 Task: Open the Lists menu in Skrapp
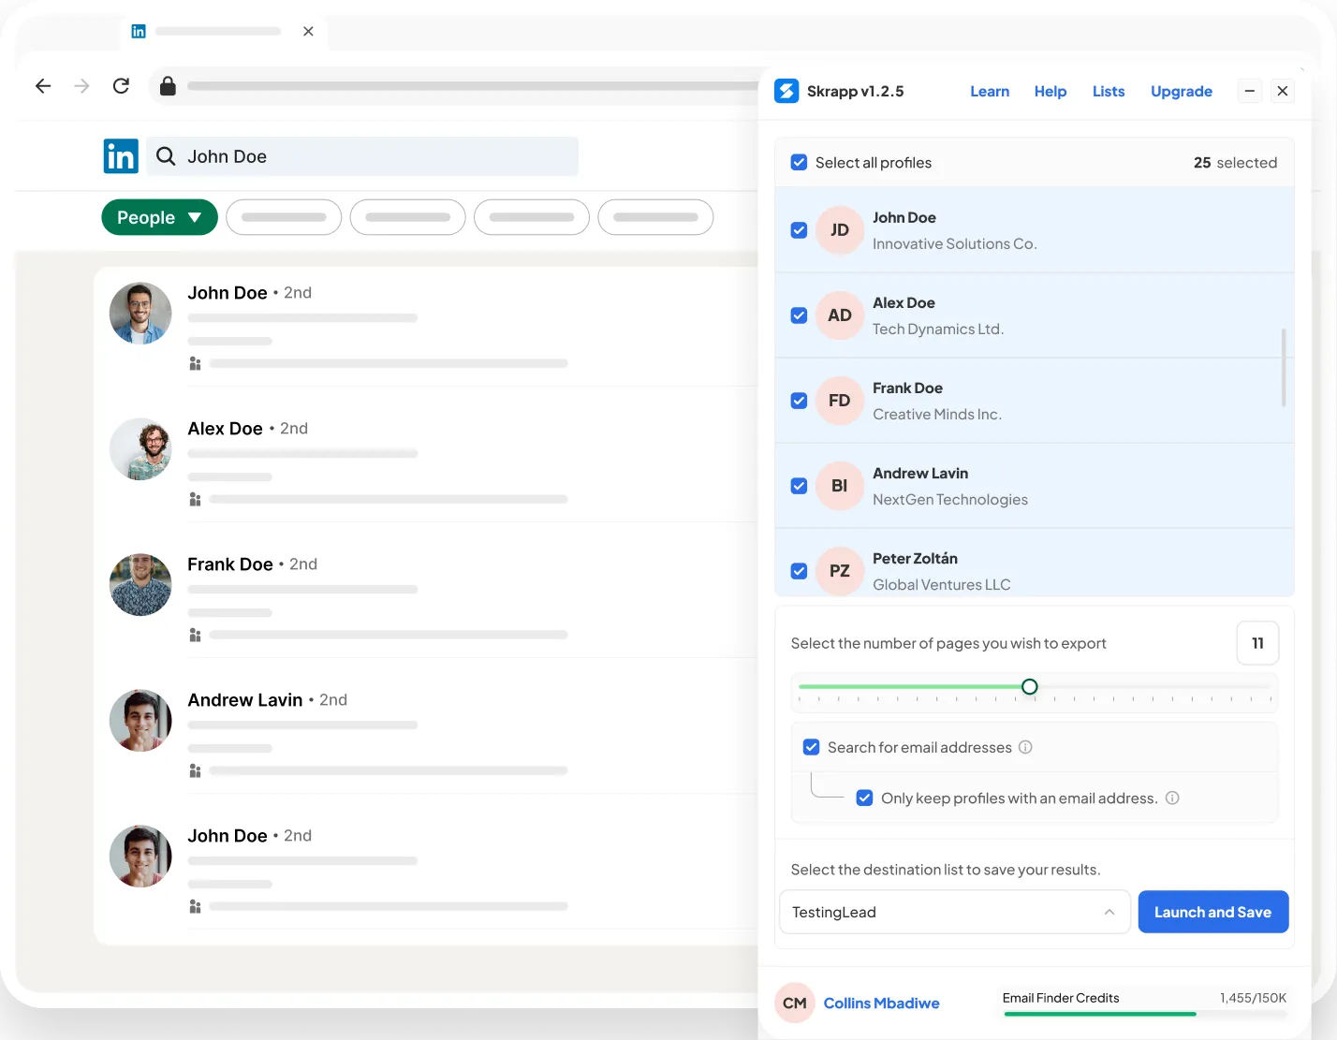point(1109,91)
